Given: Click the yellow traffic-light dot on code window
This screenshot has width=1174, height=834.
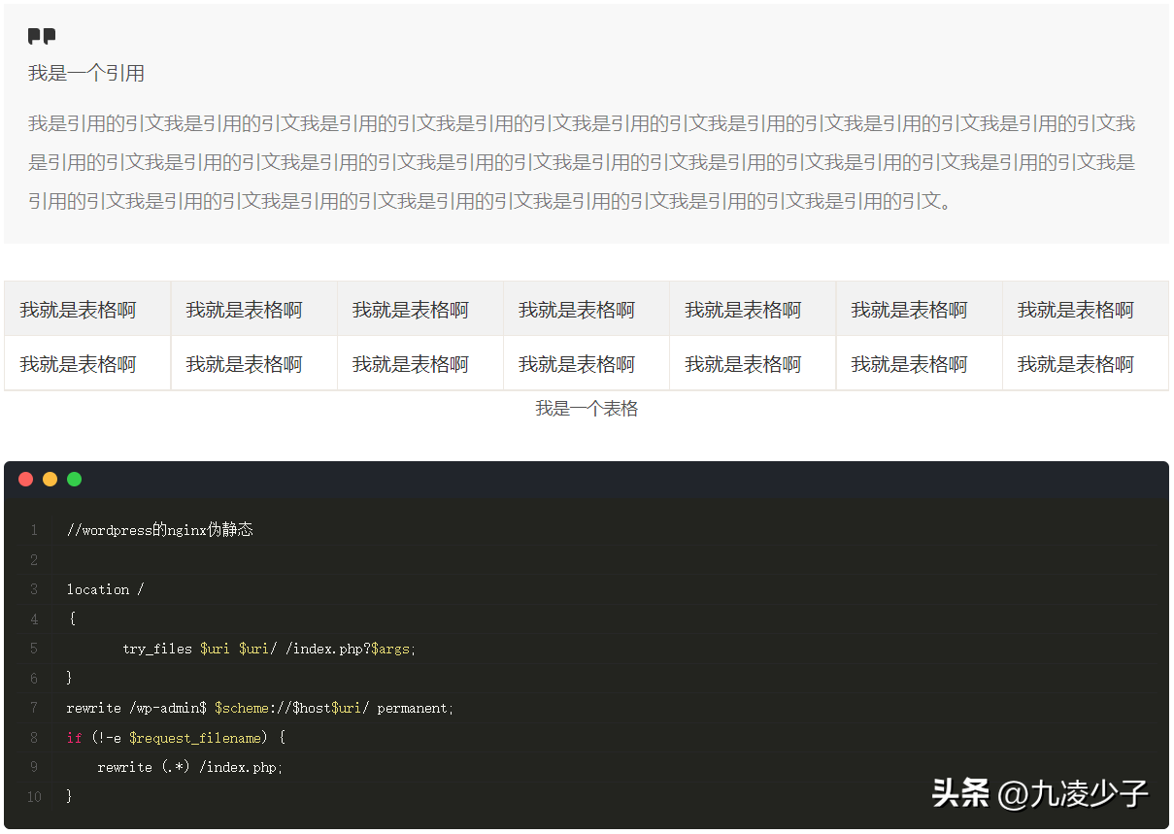Looking at the screenshot, I should click(x=49, y=479).
